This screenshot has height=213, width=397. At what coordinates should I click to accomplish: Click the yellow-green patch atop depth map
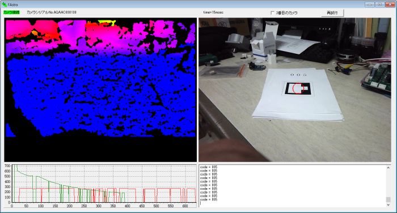pos(107,23)
